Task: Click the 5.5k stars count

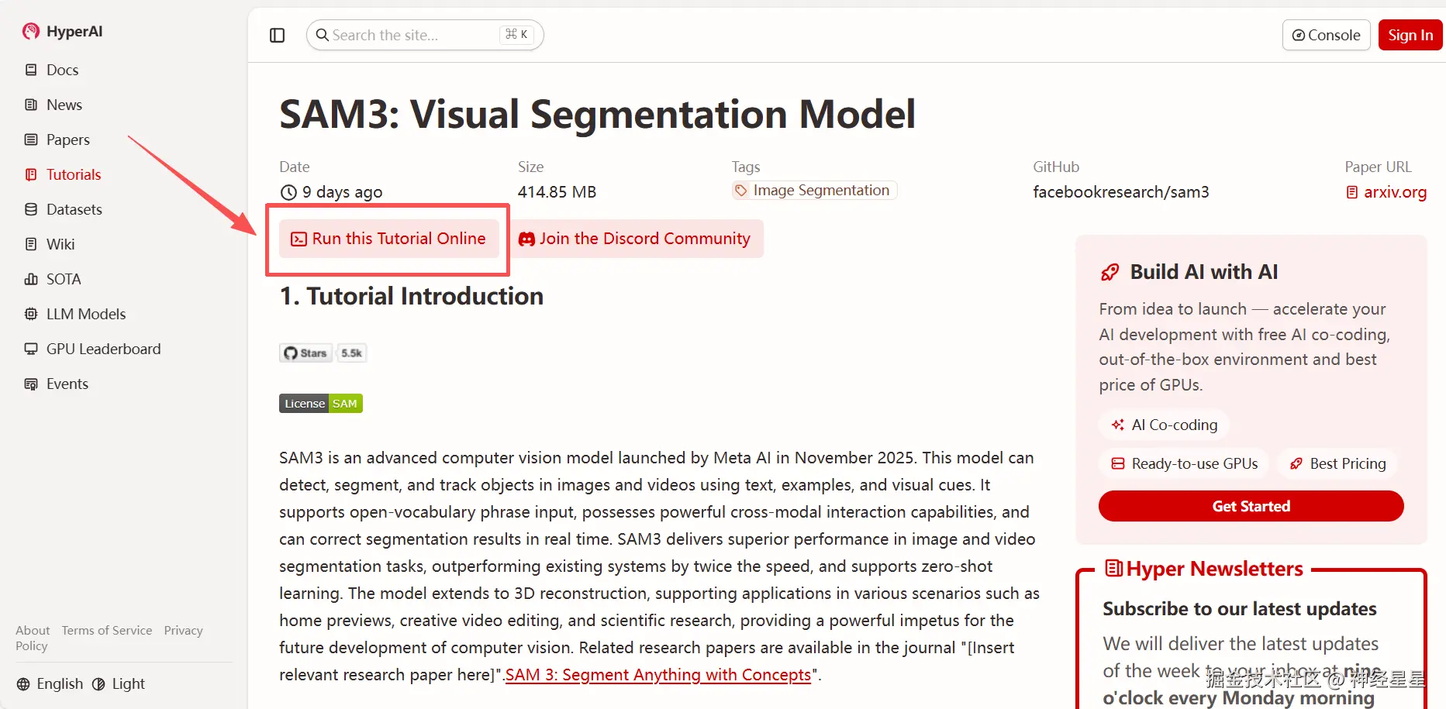Action: (352, 353)
